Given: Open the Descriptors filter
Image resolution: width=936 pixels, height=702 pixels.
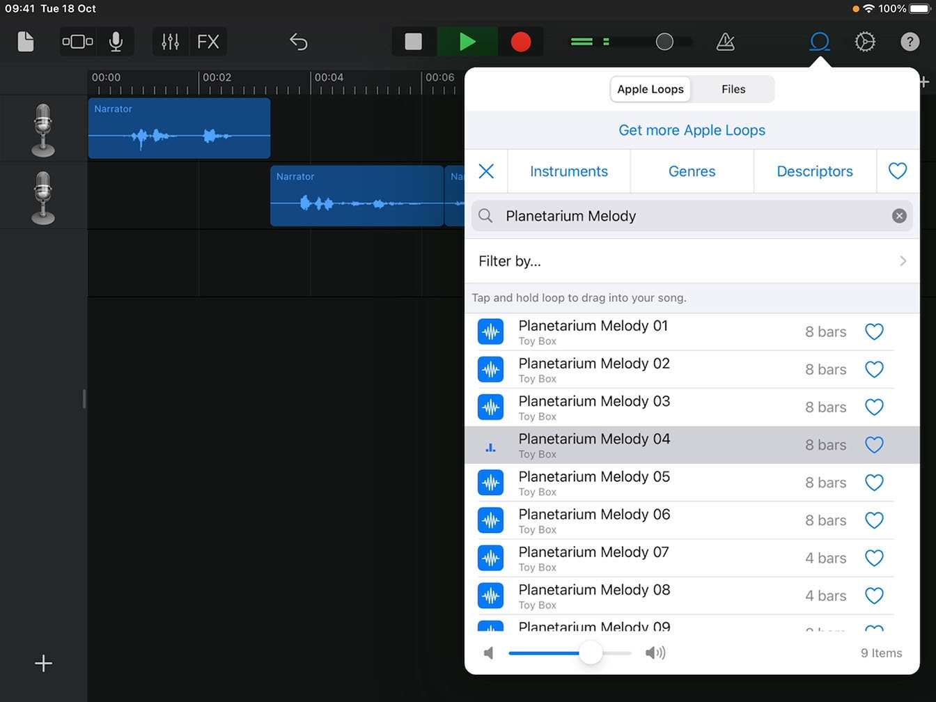Looking at the screenshot, I should pyautogui.click(x=815, y=171).
